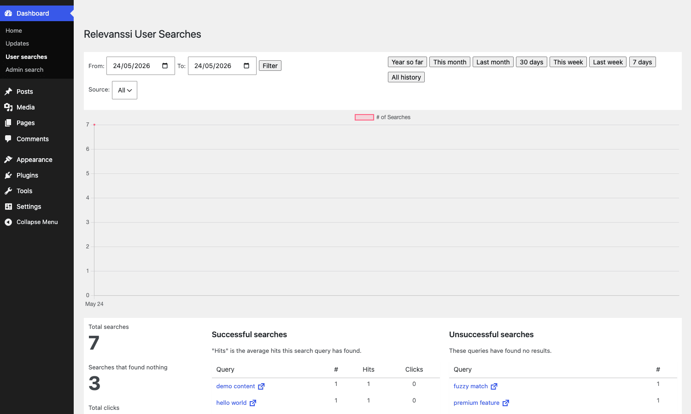691x414 pixels.
Task: Click the Appearance paintbrush icon
Action: 8,160
